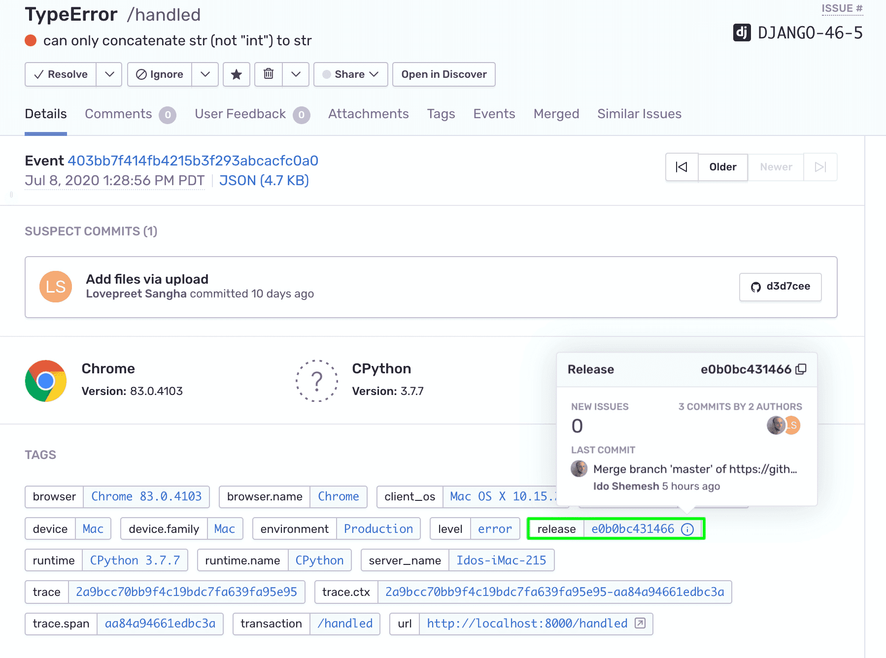Click the star bookmark icon
Image resolution: width=886 pixels, height=658 pixels.
click(x=237, y=74)
